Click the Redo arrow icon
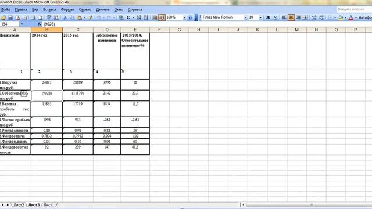Viewport: 372px width, 209px height. tap(109, 17)
